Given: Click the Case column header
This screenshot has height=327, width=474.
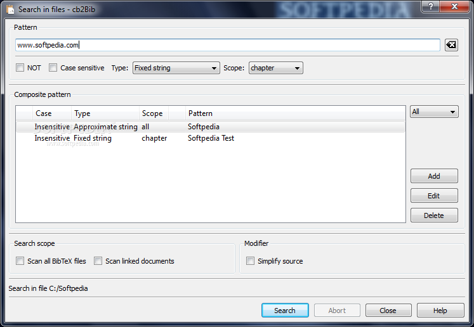Looking at the screenshot, I should tap(51, 113).
